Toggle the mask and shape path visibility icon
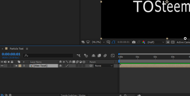This screenshot has height=96, width=190. [x=113, y=42]
